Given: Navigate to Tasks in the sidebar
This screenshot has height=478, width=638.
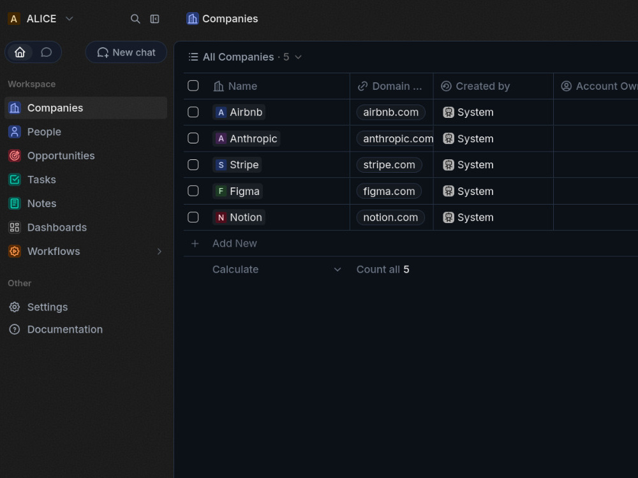Looking at the screenshot, I should click(x=85, y=180).
